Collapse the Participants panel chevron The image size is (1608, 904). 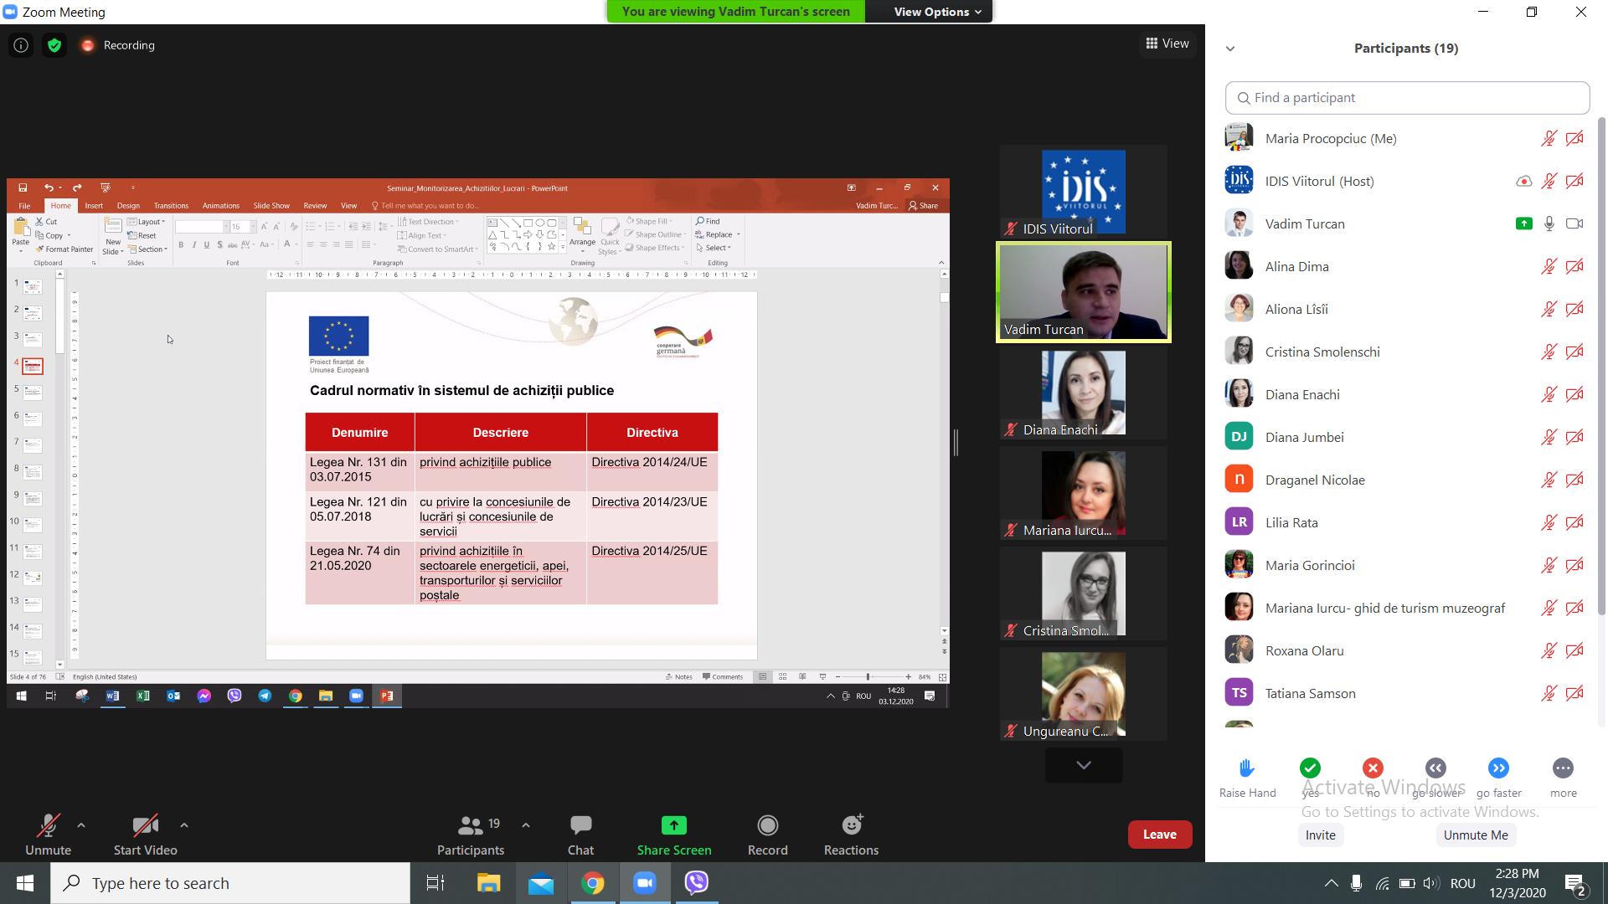click(1230, 49)
